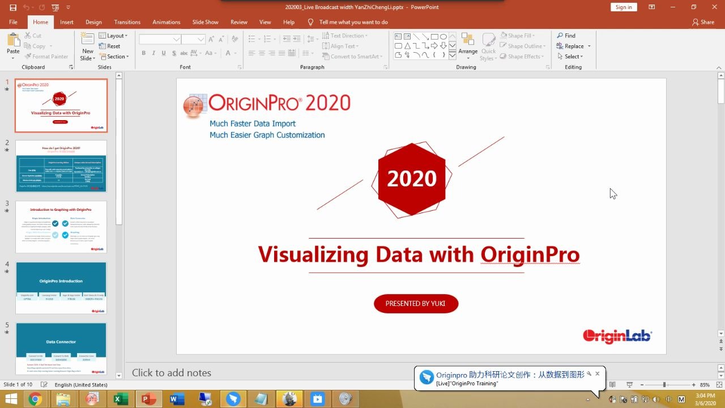The height and width of the screenshot is (408, 725).
Task: Click Decrease Font Size icon
Action: 221,39
